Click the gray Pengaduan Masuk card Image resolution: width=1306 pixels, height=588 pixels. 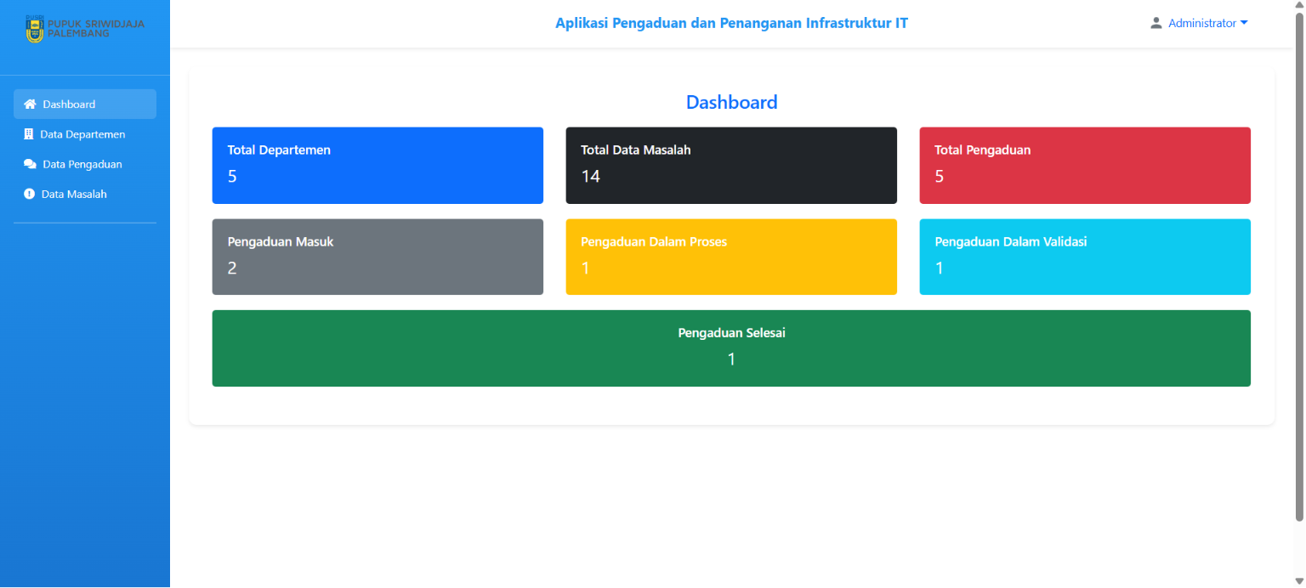tap(378, 257)
